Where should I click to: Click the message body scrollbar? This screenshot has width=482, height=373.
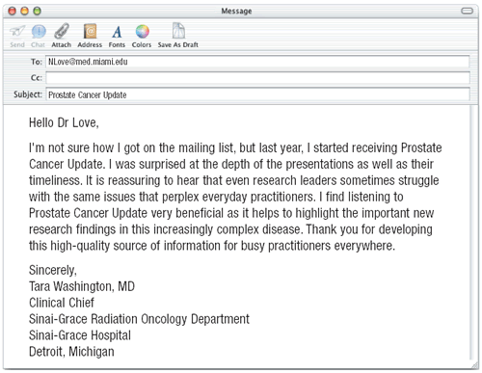[473, 233]
